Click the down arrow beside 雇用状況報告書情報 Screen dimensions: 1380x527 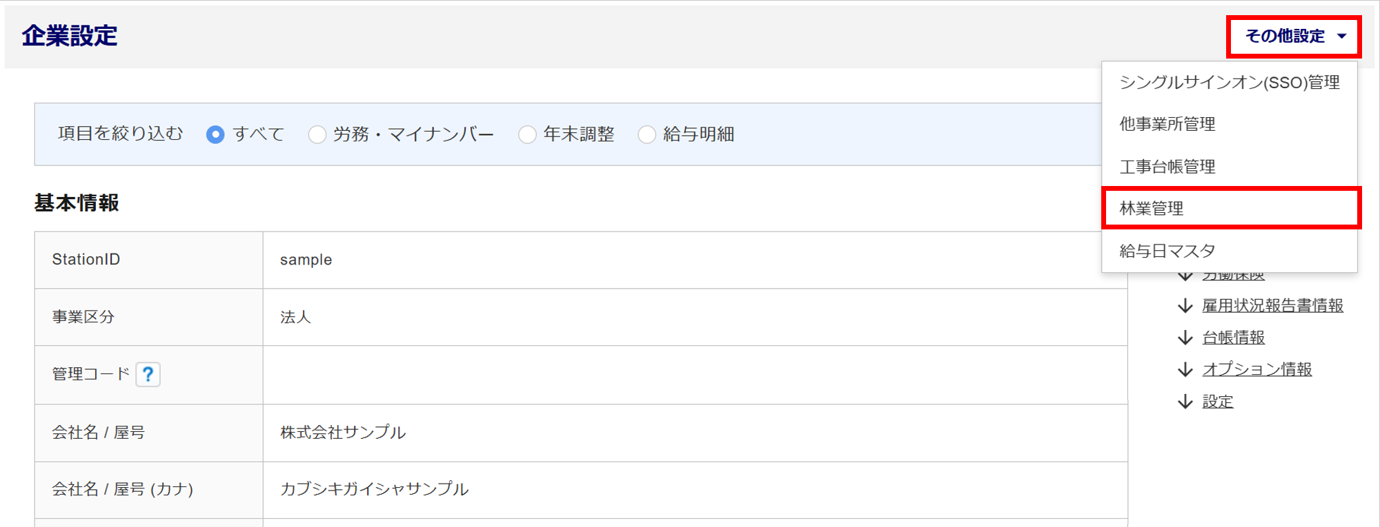click(x=1185, y=306)
